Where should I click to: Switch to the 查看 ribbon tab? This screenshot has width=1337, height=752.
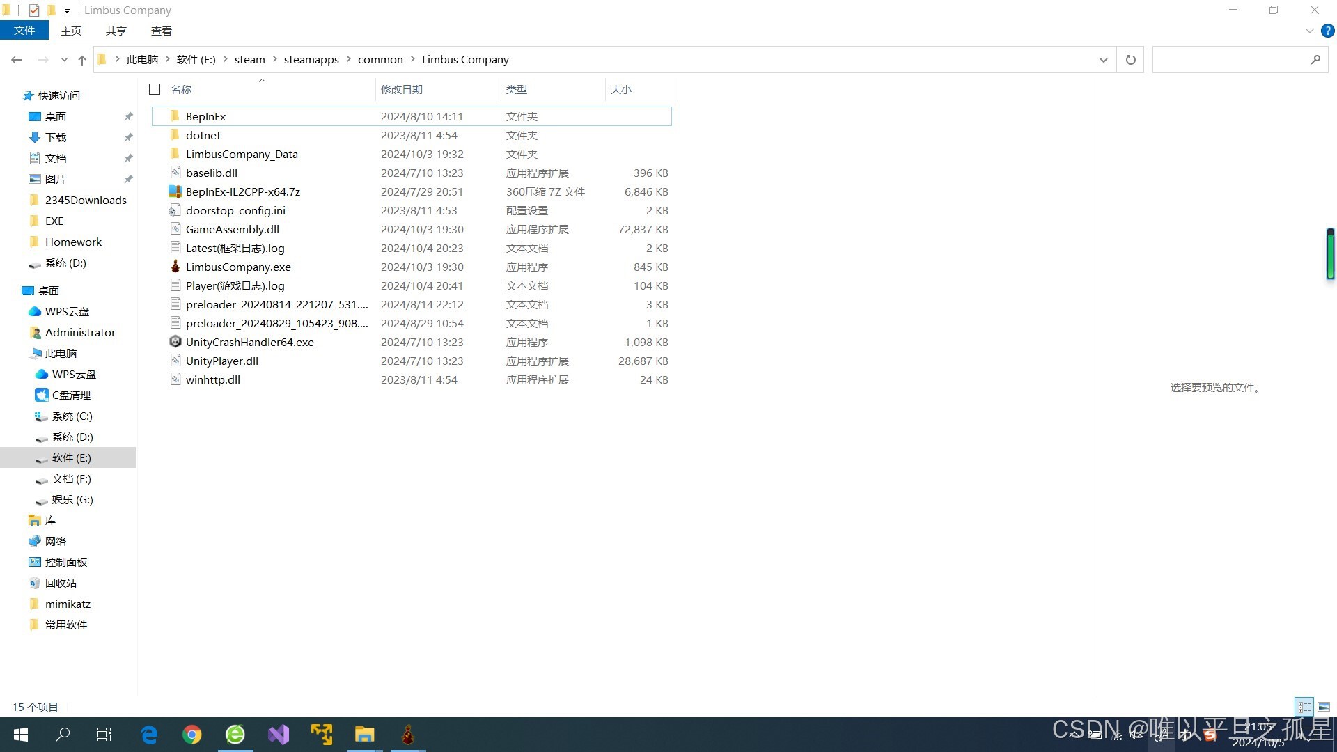[161, 31]
